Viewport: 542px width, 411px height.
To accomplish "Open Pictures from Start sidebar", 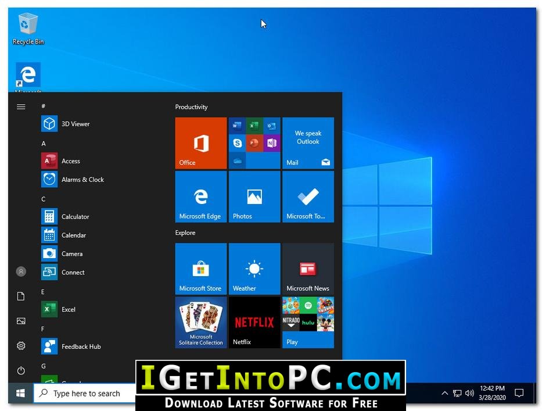I will (x=21, y=321).
